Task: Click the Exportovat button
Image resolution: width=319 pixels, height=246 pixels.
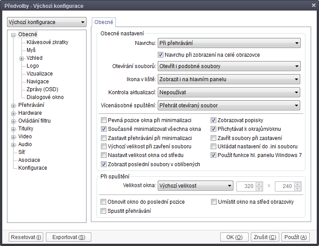Action: coord(69,237)
